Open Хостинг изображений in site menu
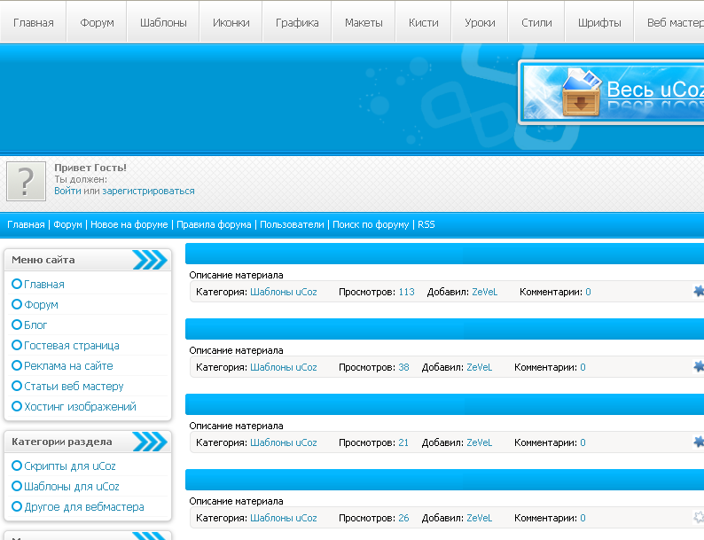This screenshot has width=704, height=540. (x=80, y=407)
